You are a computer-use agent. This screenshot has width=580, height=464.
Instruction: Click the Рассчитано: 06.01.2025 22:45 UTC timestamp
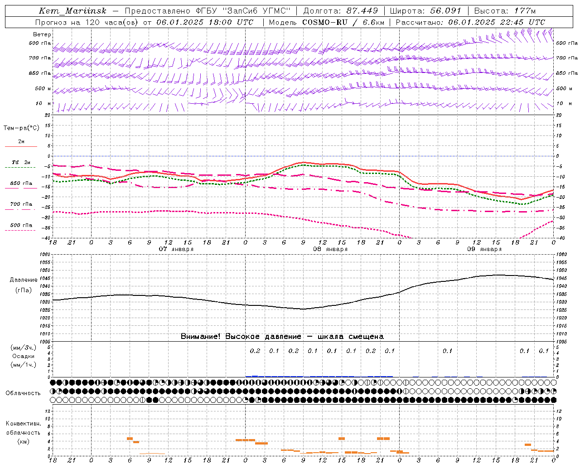(x=471, y=22)
